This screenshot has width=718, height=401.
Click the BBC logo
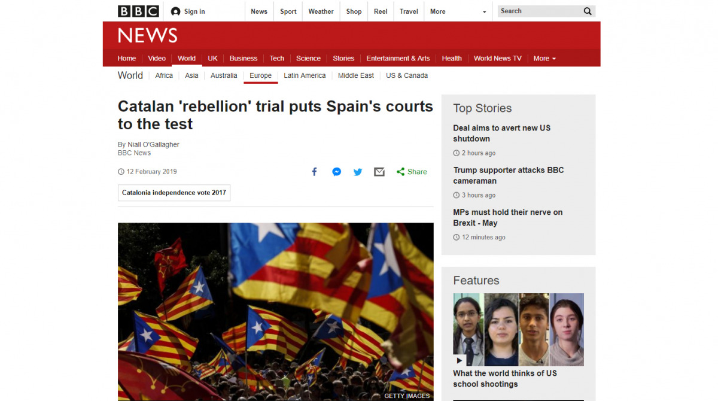138,11
